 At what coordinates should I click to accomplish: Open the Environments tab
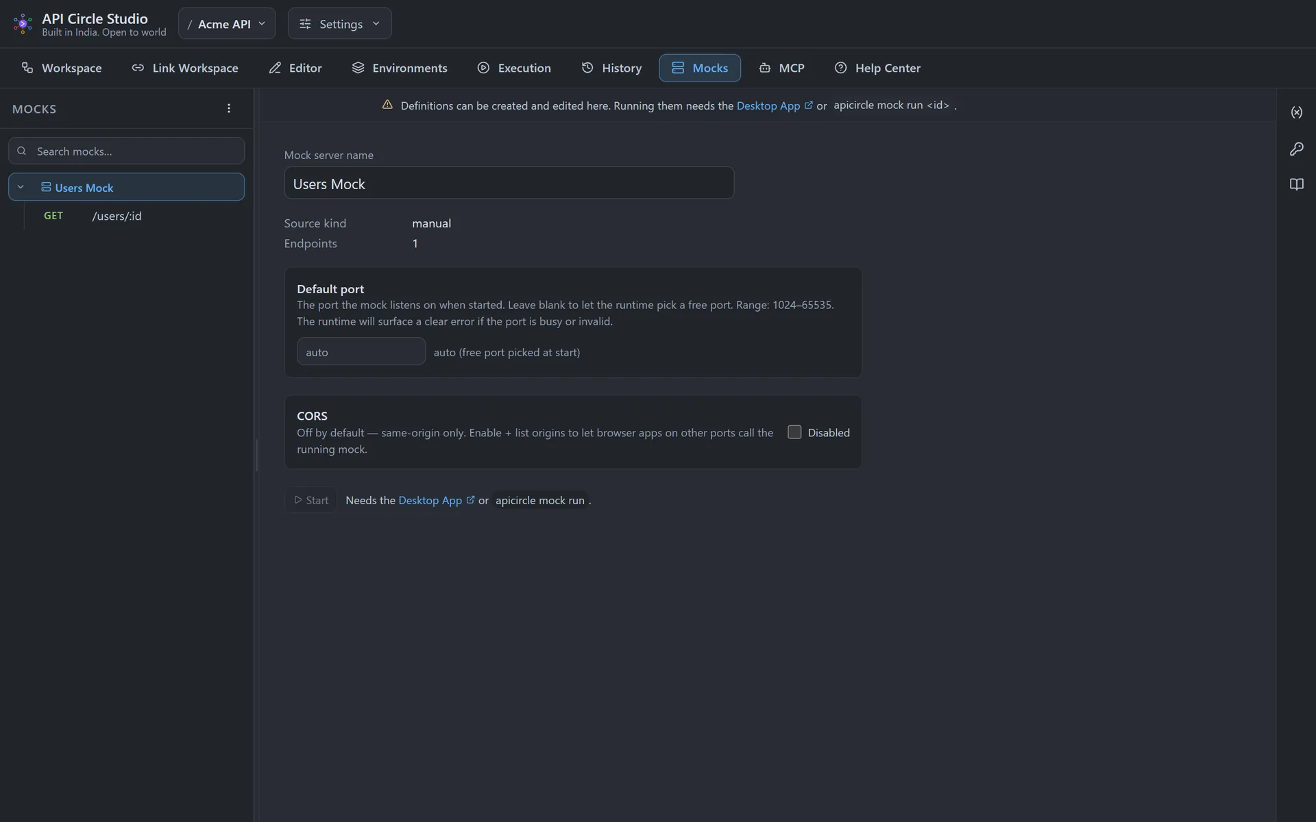pyautogui.click(x=400, y=68)
